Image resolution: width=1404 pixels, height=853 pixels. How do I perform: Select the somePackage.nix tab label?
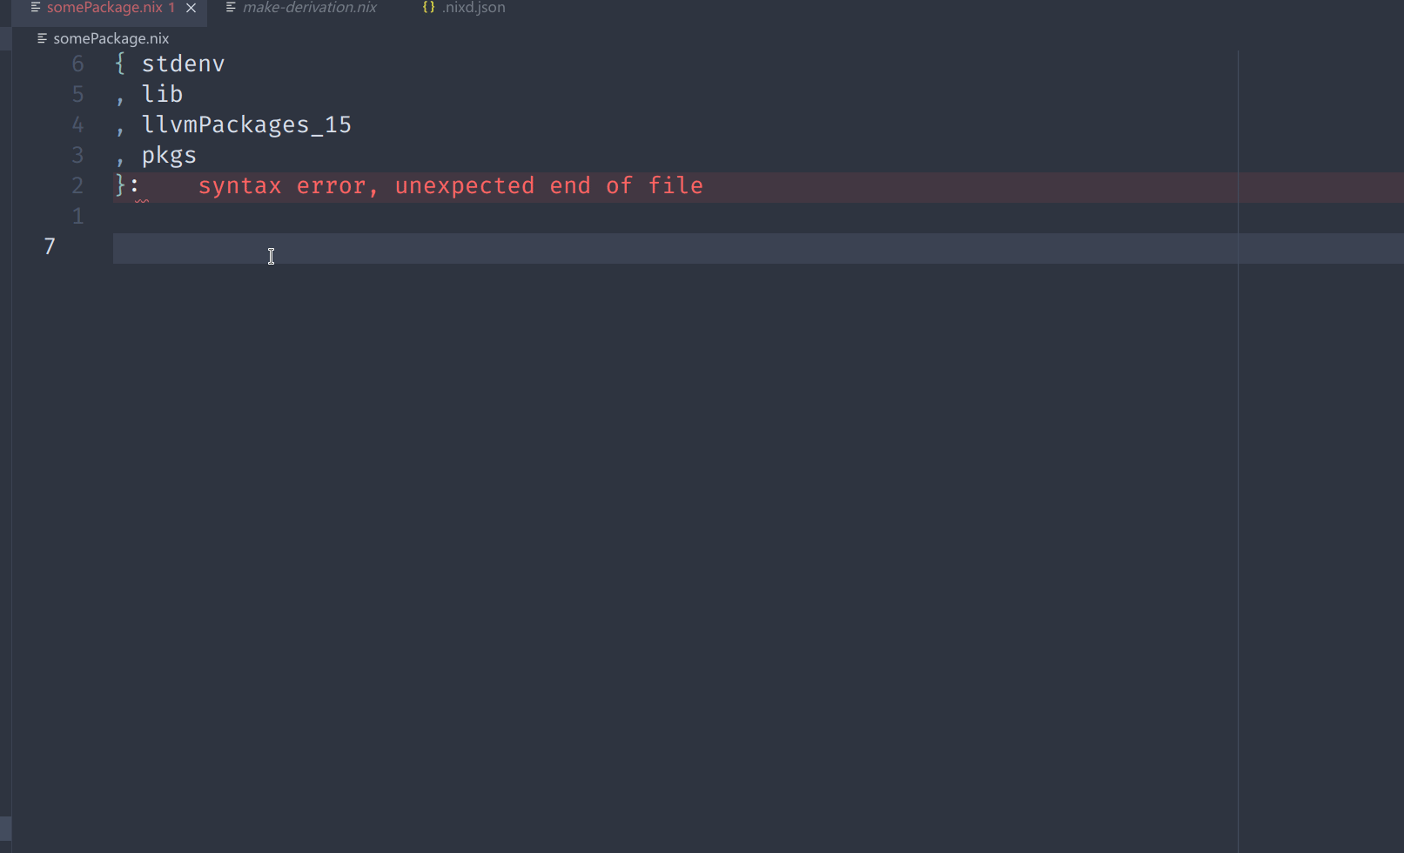[104, 8]
